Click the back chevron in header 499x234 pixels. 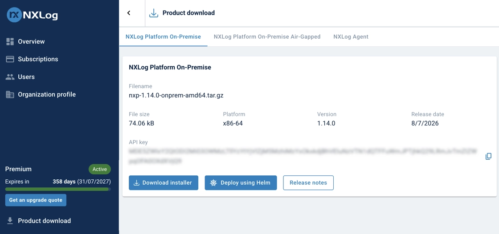129,13
